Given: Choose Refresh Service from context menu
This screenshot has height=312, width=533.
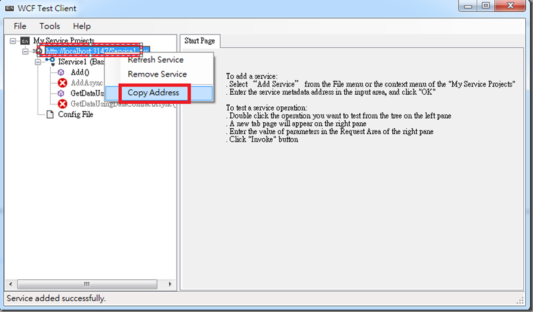Looking at the screenshot, I should (x=156, y=60).
